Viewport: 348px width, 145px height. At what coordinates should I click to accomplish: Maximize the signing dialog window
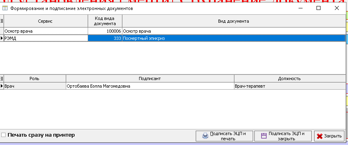click(319, 8)
